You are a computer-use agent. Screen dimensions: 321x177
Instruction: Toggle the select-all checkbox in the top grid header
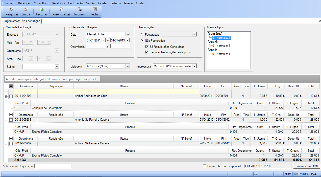tap(11, 86)
